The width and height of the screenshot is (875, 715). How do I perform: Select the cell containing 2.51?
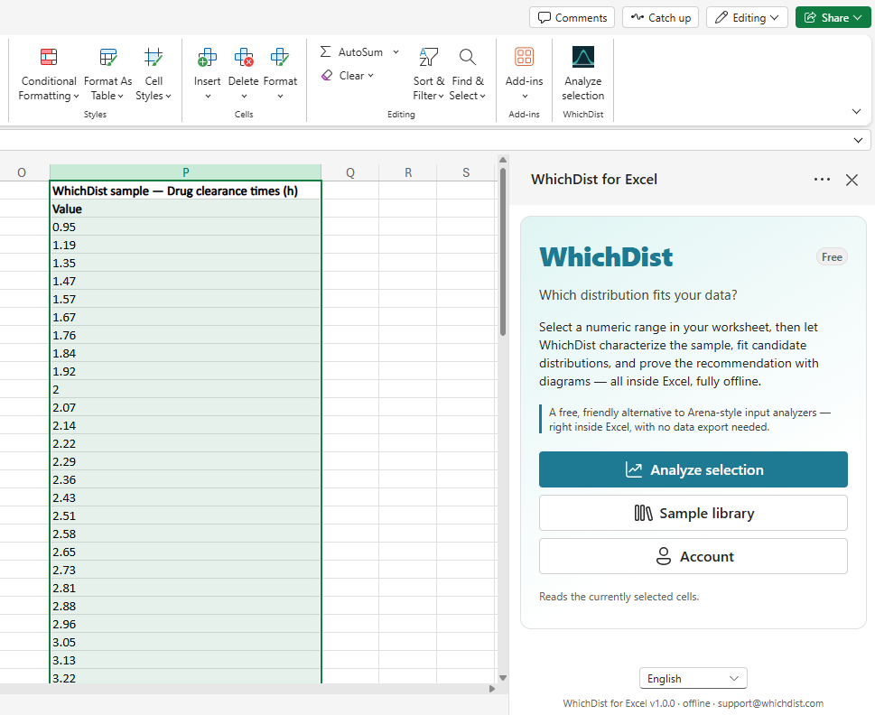(185, 515)
